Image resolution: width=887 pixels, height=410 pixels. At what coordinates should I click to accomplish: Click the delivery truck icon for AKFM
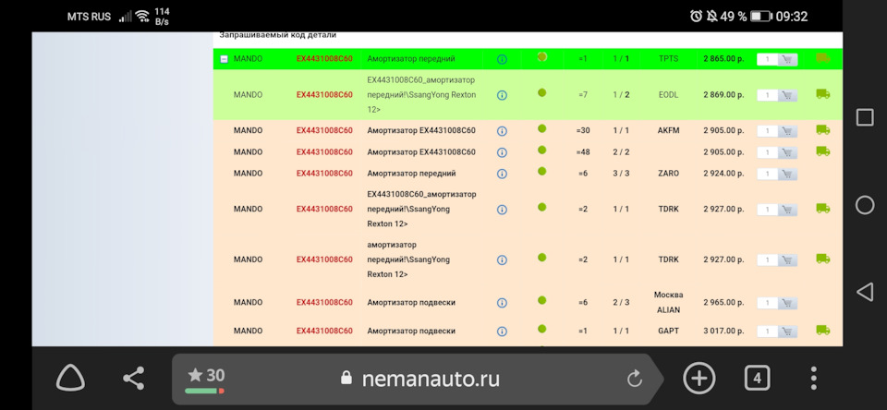[822, 130]
